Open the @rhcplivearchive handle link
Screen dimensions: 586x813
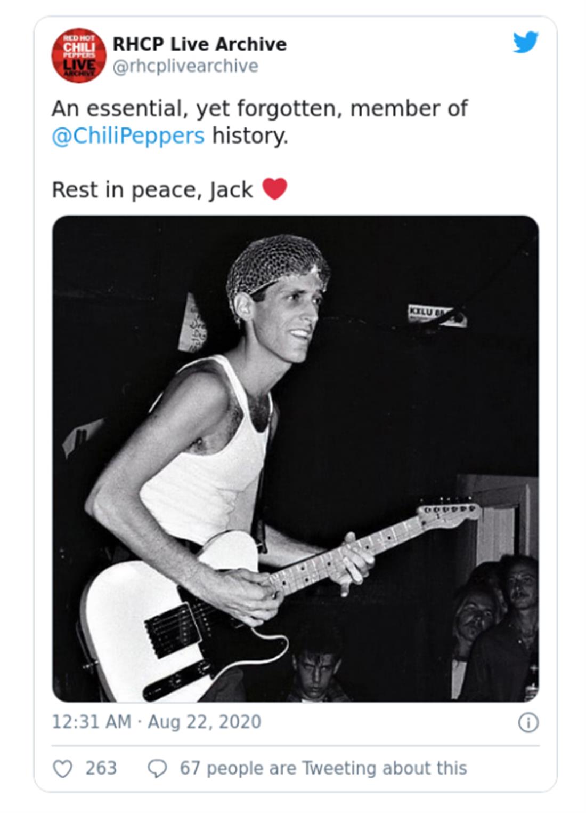tap(185, 66)
